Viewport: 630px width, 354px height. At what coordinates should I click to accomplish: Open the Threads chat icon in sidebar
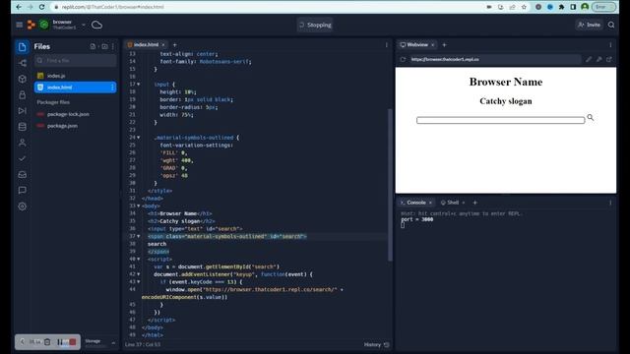22,190
